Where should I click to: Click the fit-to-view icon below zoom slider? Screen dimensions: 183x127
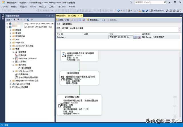tap(175, 116)
